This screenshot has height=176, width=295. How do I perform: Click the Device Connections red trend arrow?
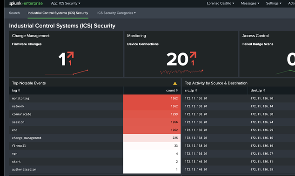point(193,55)
